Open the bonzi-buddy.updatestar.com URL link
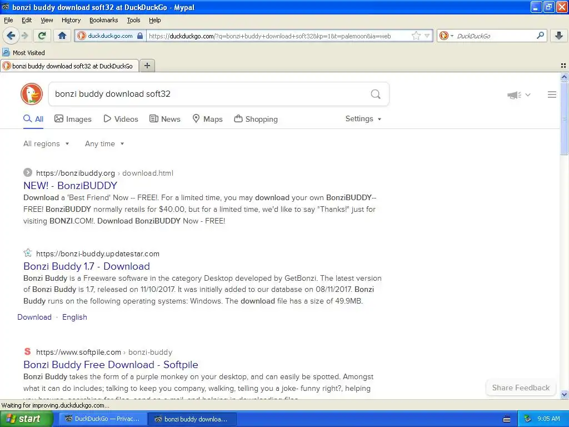 [98, 254]
